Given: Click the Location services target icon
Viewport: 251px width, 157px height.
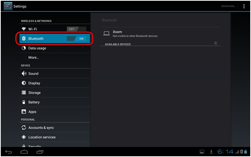Looking at the screenshot, I should [x=24, y=137].
